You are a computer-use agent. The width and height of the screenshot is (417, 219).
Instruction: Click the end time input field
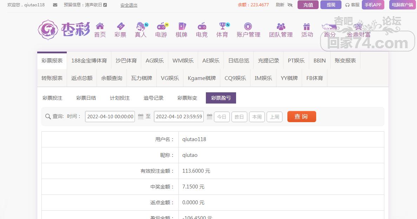click(x=179, y=117)
